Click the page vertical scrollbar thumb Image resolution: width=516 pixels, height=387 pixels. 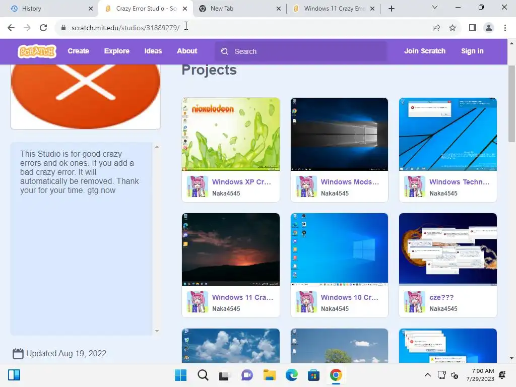pos(511,104)
